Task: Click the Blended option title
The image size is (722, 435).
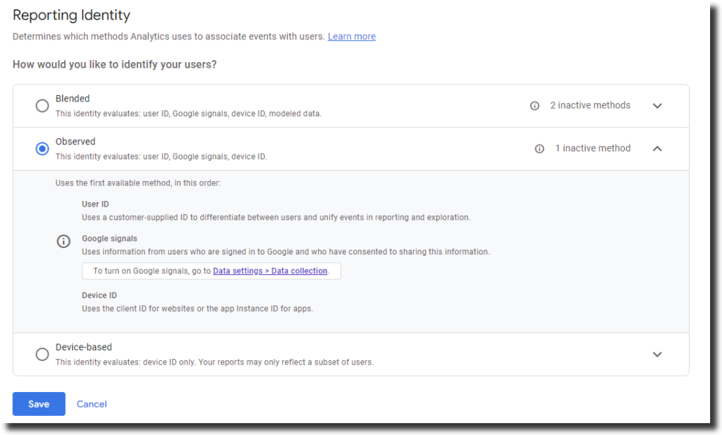Action: [x=73, y=99]
